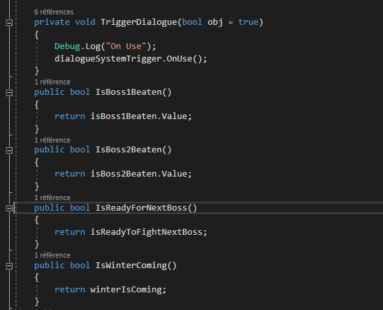Screen dimensions: 383x310
Task: Collapse the TriggerDialogue method block
Action: (9, 23)
